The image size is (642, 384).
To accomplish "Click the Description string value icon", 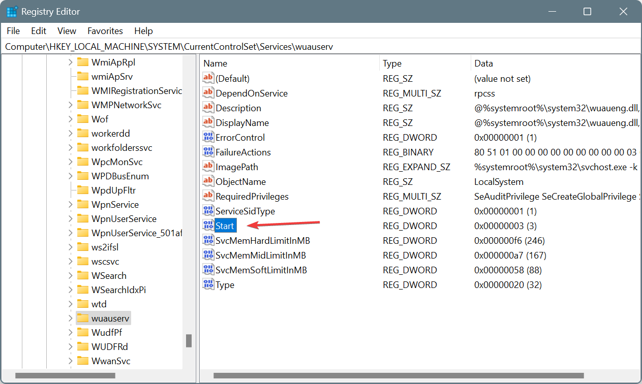I will 208,108.
